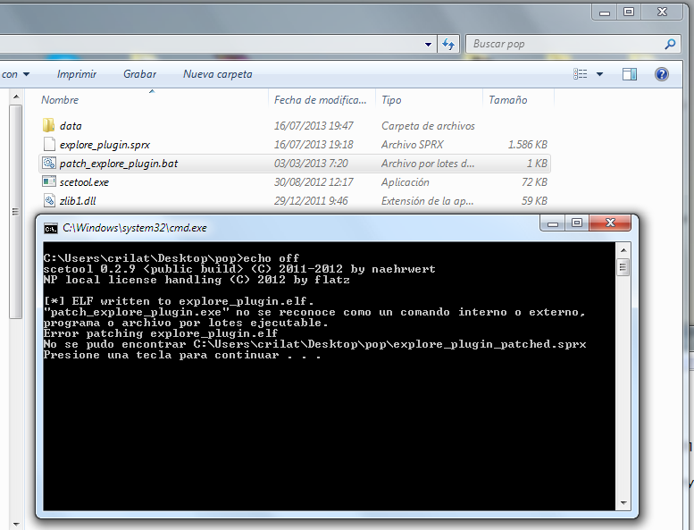Sort by the Tamaño column header
The width and height of the screenshot is (694, 530).
[x=507, y=100]
